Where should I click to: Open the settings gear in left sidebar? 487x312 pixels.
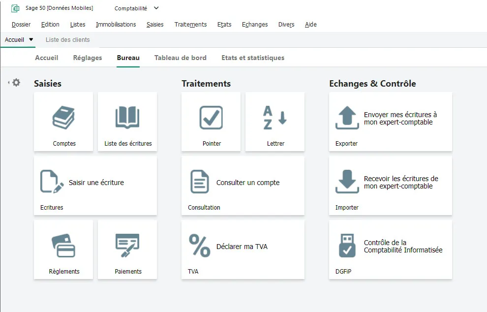[x=17, y=83]
